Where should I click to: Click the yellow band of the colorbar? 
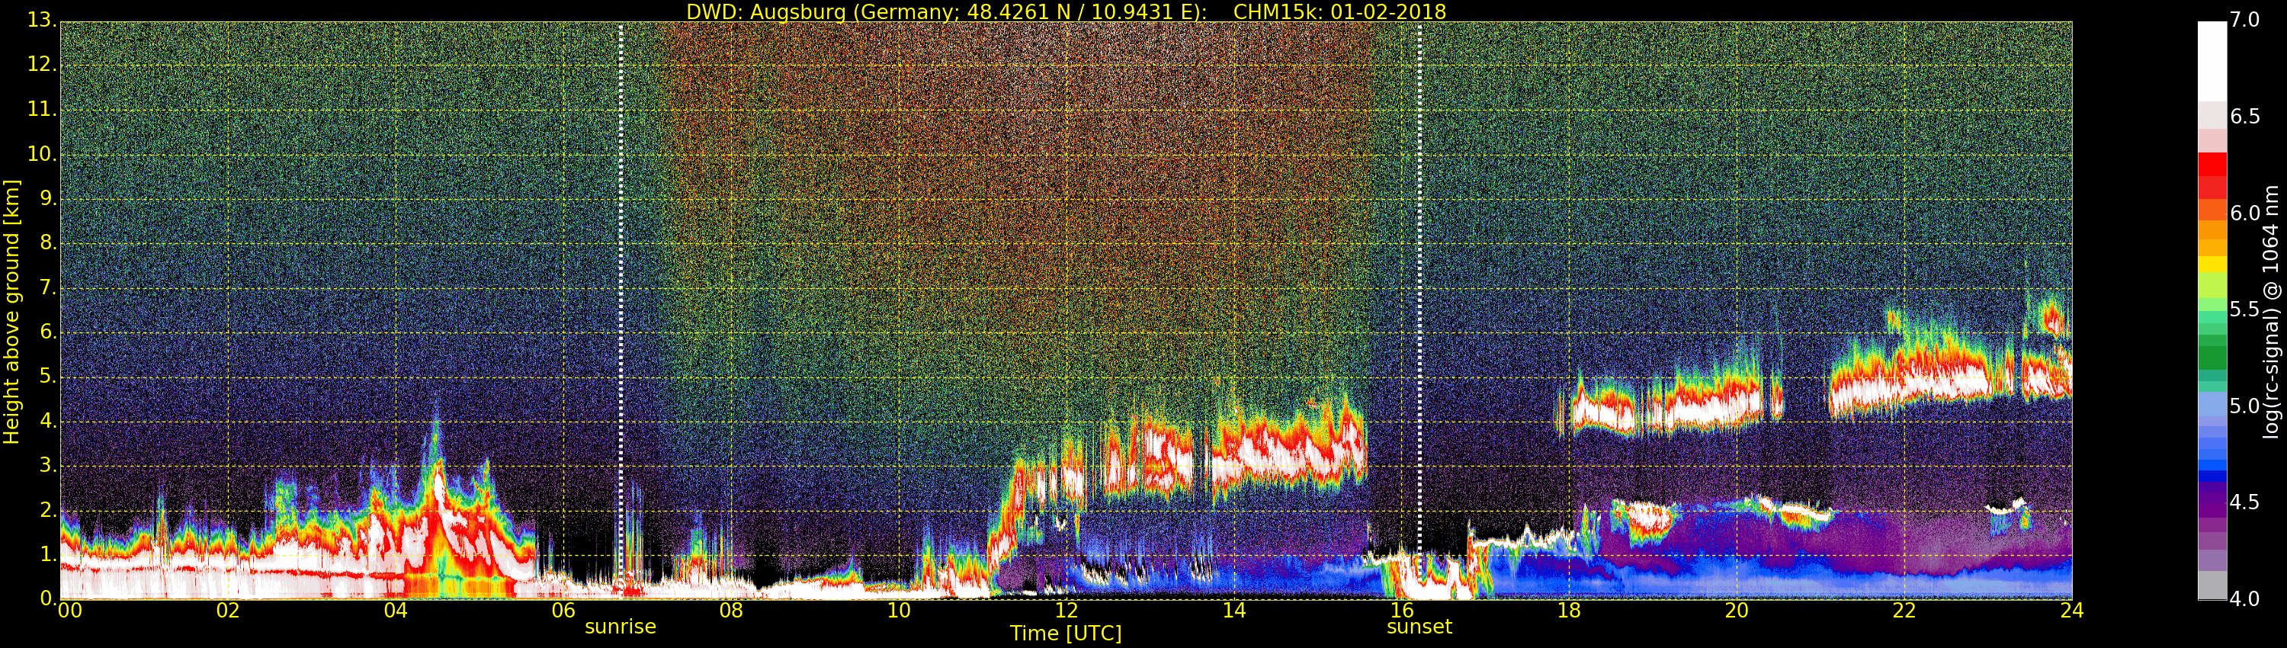point(2212,264)
